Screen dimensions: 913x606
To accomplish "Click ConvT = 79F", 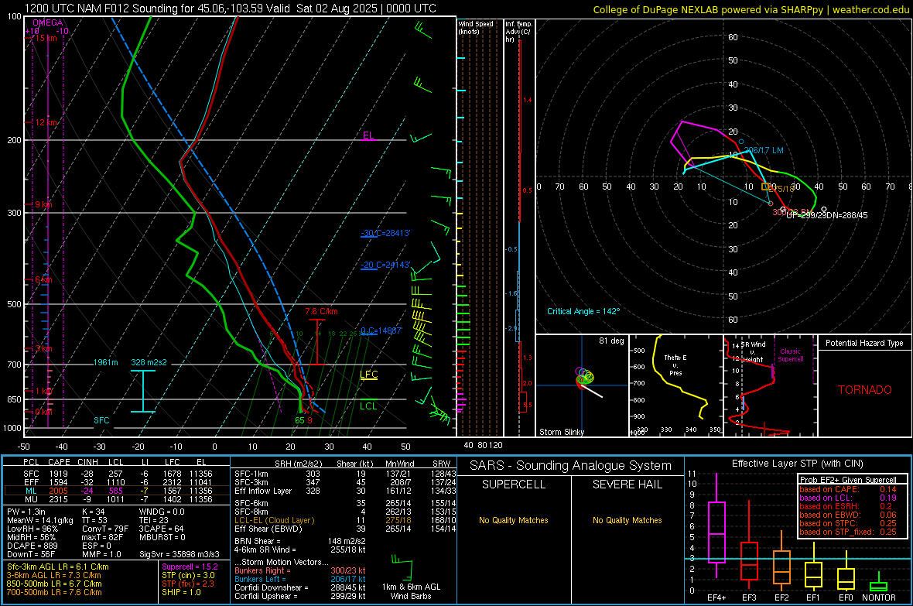I will (105, 529).
